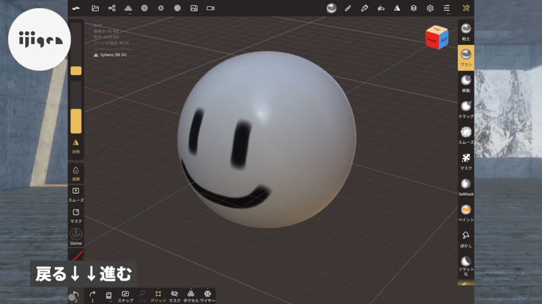Screen dimensions: 542x304
Task: Toggle マスク shortcut in left panel
Action: pos(76,216)
